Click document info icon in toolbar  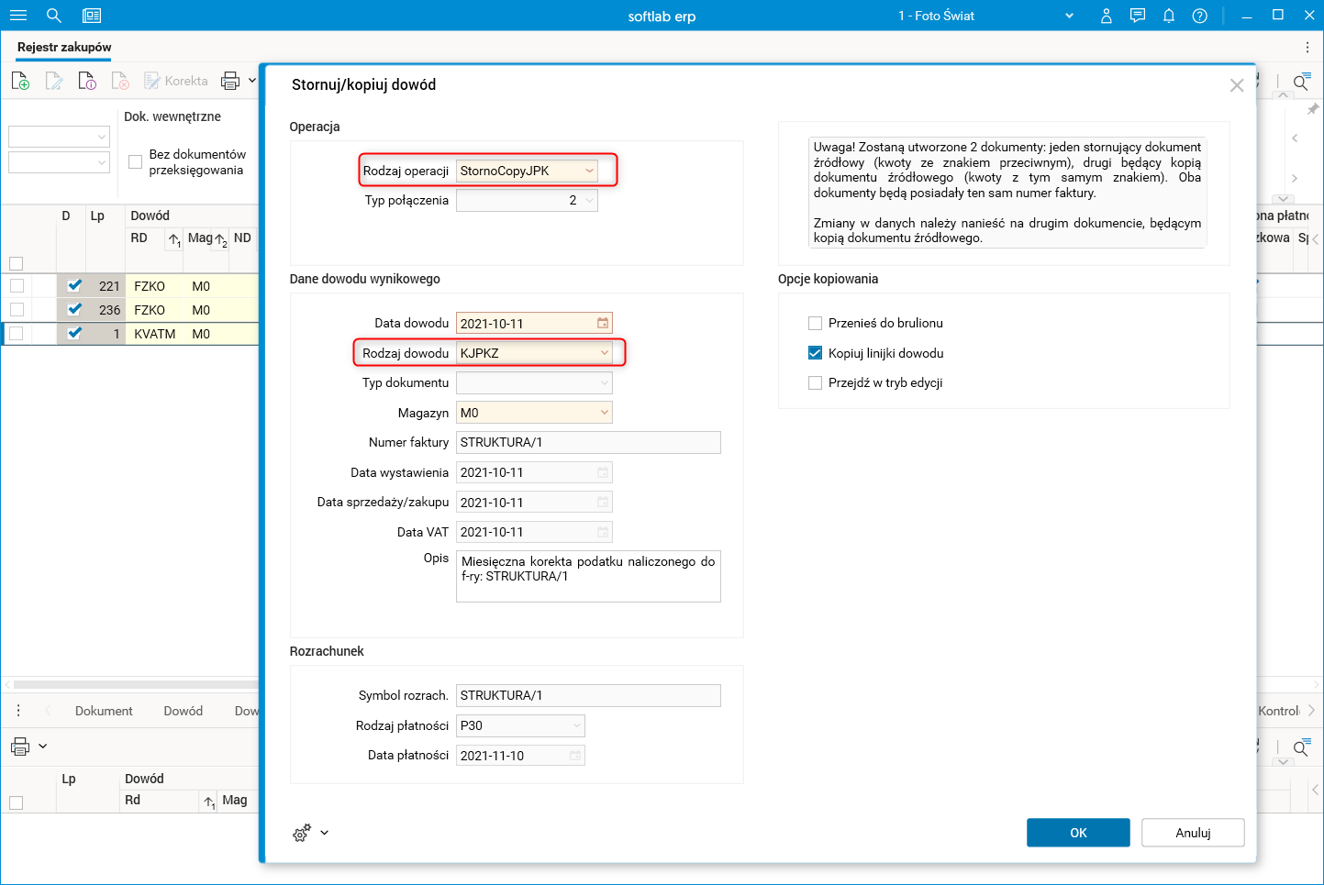87,81
